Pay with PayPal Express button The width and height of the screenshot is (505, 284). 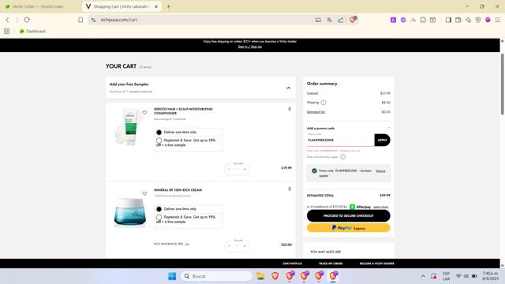(349, 228)
